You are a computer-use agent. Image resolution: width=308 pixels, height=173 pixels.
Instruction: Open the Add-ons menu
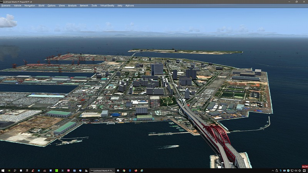pos(130,6)
